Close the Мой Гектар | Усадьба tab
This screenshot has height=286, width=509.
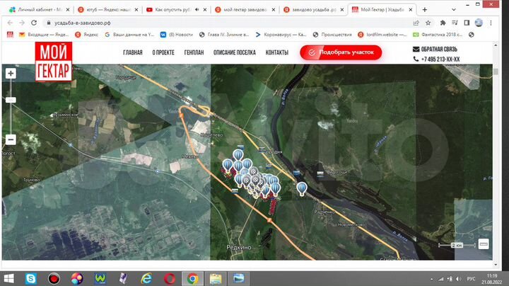point(411,10)
